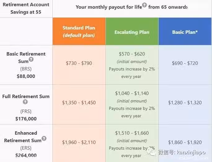Viewport: 212px width, 162px height.
Task: Click the $730 - $790 Standard payout cell
Action: (79, 63)
